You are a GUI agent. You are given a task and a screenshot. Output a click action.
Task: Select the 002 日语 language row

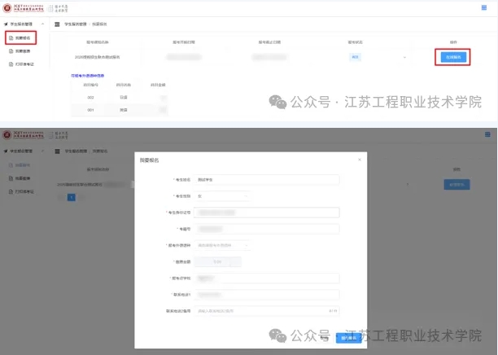120,98
